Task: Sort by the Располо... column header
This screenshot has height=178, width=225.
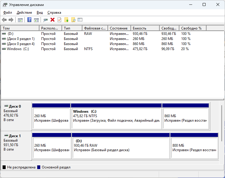Action: 51,28
